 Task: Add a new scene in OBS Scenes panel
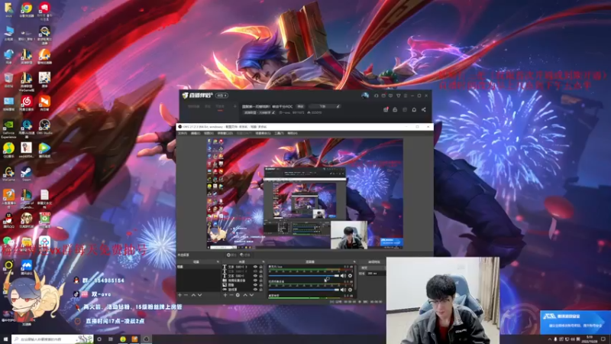(x=180, y=295)
